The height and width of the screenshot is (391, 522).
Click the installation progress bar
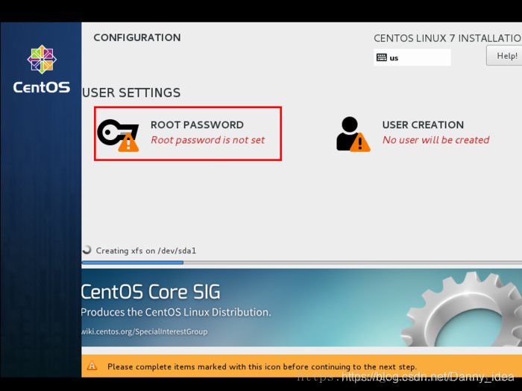[301, 263]
